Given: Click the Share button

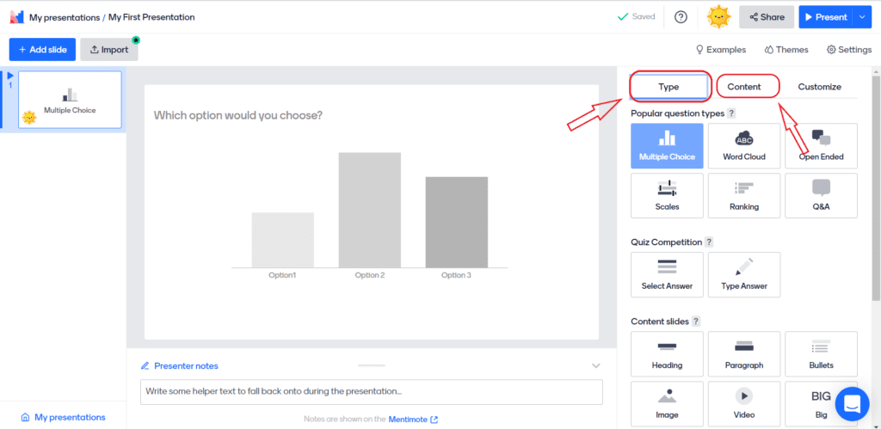Looking at the screenshot, I should [x=766, y=17].
